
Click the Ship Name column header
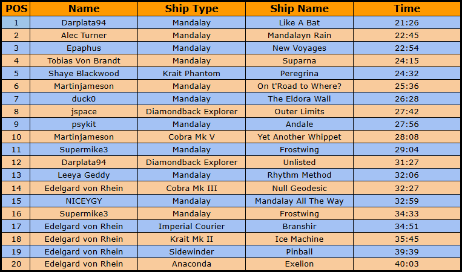299,8
